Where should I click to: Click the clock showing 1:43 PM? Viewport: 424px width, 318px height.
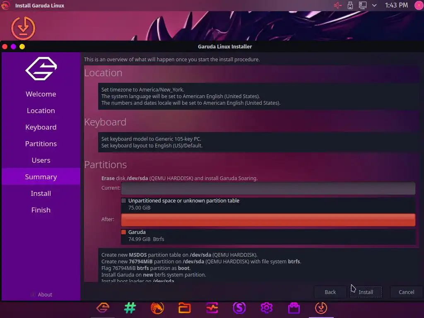pos(396,5)
